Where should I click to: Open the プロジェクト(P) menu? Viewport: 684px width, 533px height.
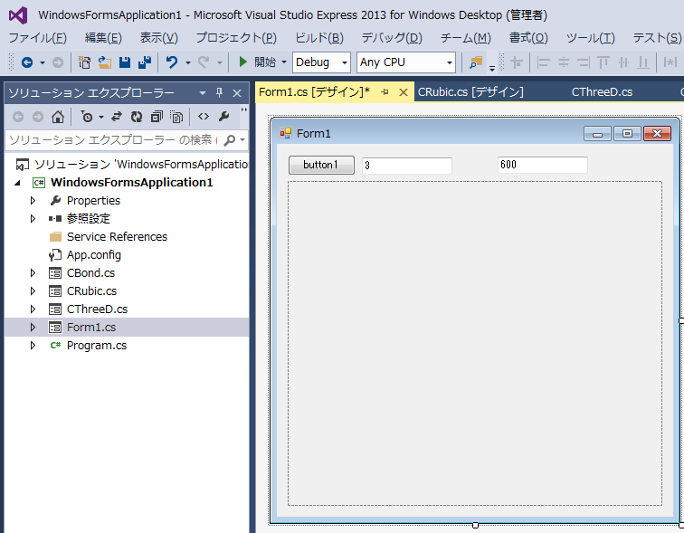236,38
